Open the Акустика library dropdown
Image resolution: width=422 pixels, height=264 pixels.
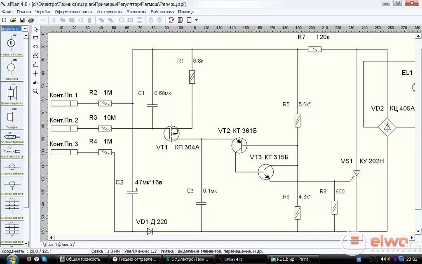[25, 29]
